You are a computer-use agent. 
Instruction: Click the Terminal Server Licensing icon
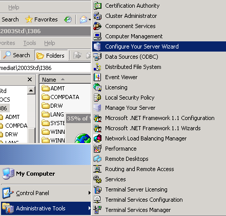click(x=97, y=189)
